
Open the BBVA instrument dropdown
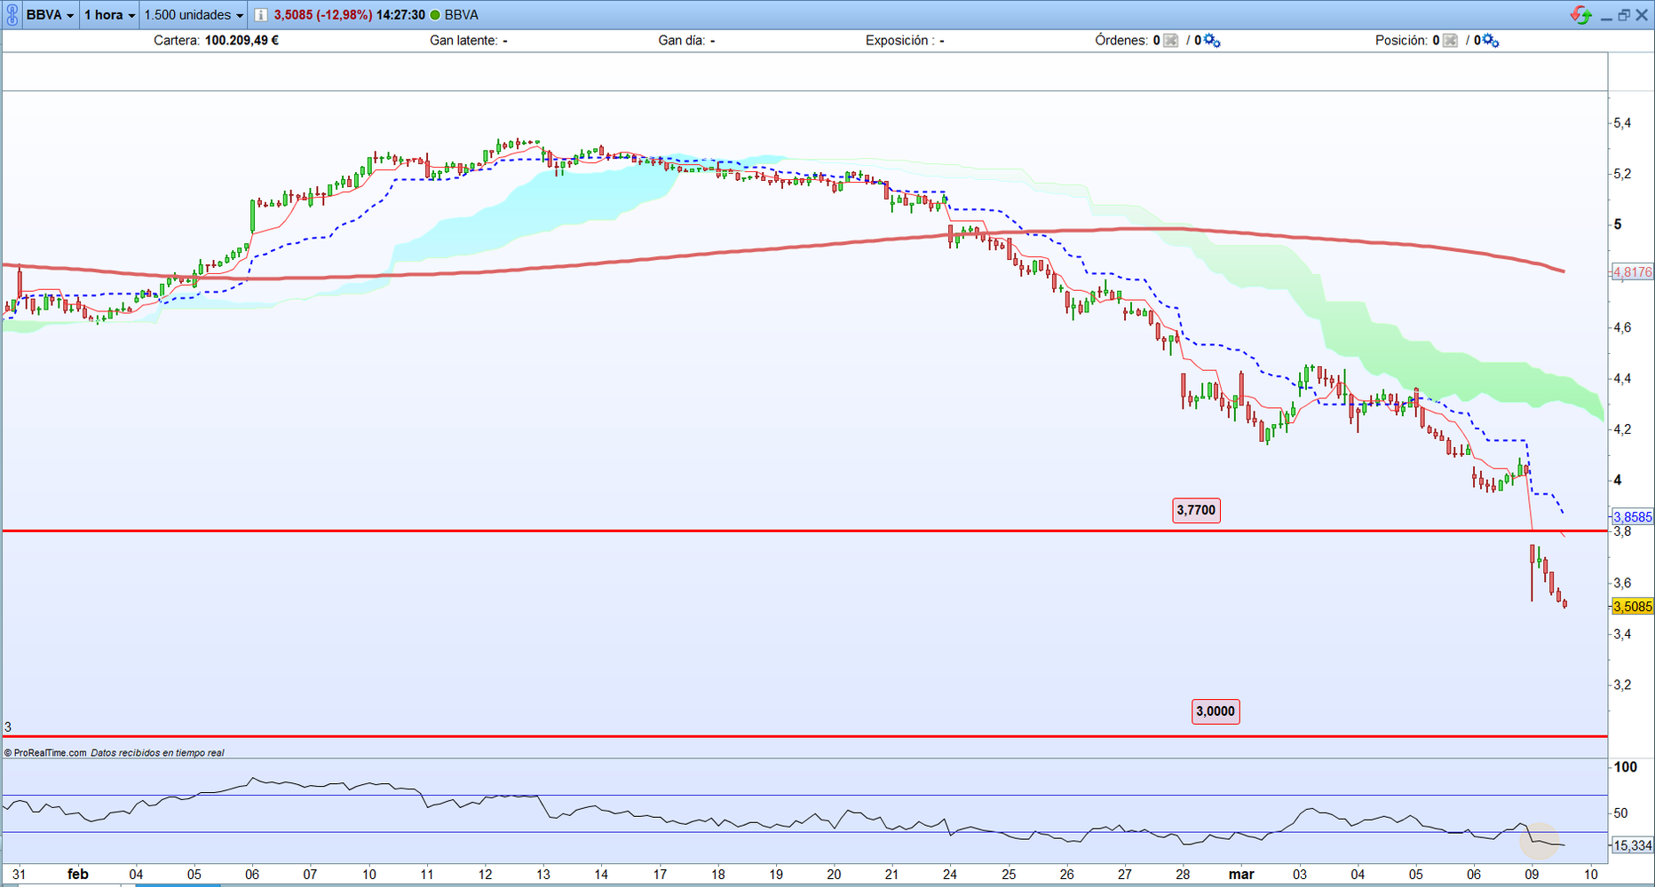click(50, 15)
